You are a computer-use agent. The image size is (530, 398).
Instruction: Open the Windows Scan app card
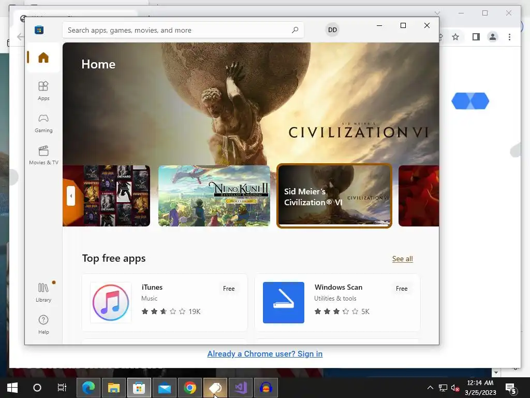pos(337,303)
